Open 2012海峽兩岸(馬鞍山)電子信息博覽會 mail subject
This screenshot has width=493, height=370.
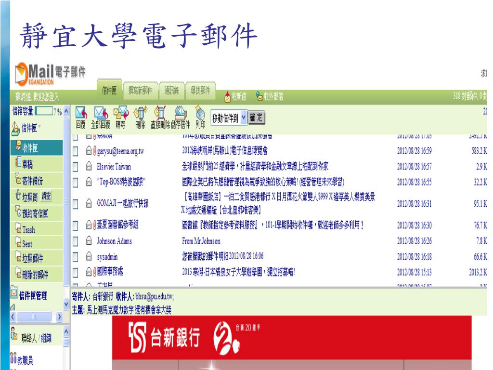point(225,151)
